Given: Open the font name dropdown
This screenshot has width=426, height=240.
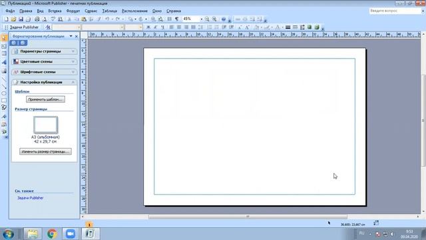Looking at the screenshot, I should 122,27.
